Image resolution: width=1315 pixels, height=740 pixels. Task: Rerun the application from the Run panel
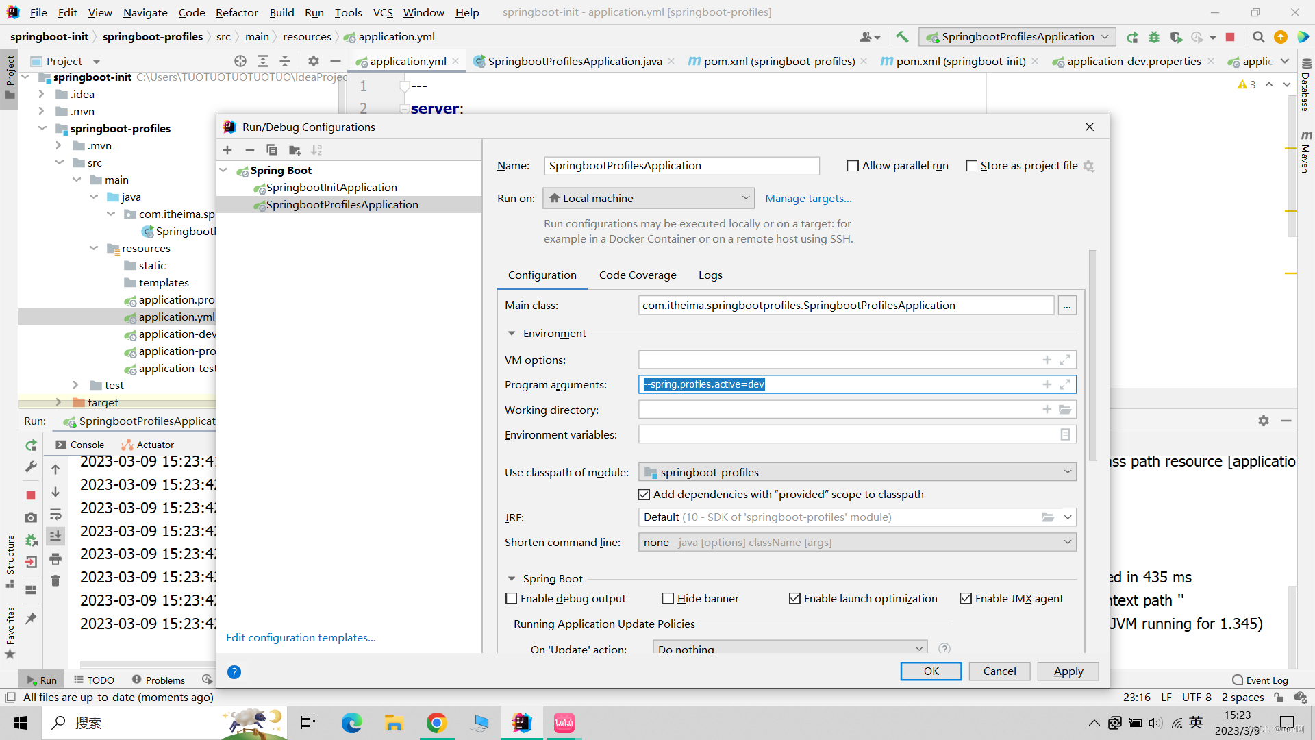pos(30,445)
